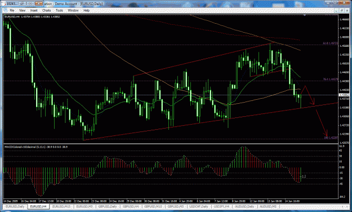Click the -84.2 MACD scale value
Viewport: 352px width, 212px height.
tap(342, 197)
